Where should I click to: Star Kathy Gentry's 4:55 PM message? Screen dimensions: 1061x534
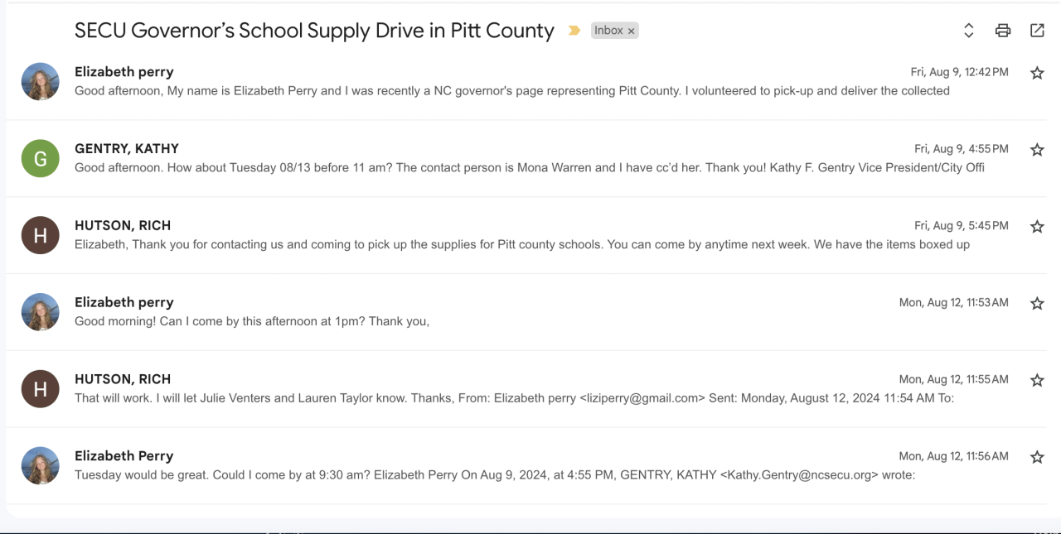click(1036, 150)
